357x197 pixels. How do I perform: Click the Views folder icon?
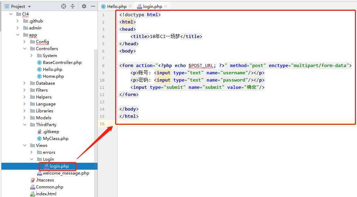[x=33, y=146]
